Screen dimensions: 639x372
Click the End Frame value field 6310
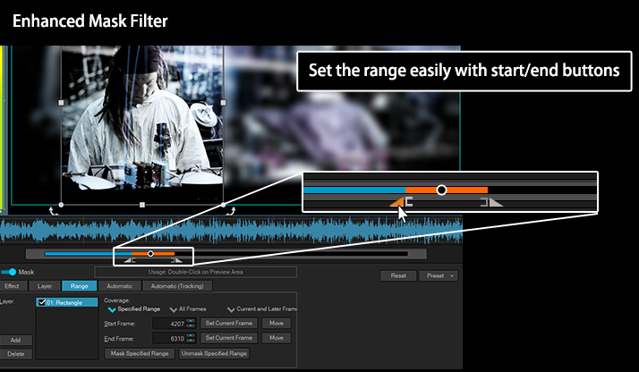pos(169,338)
